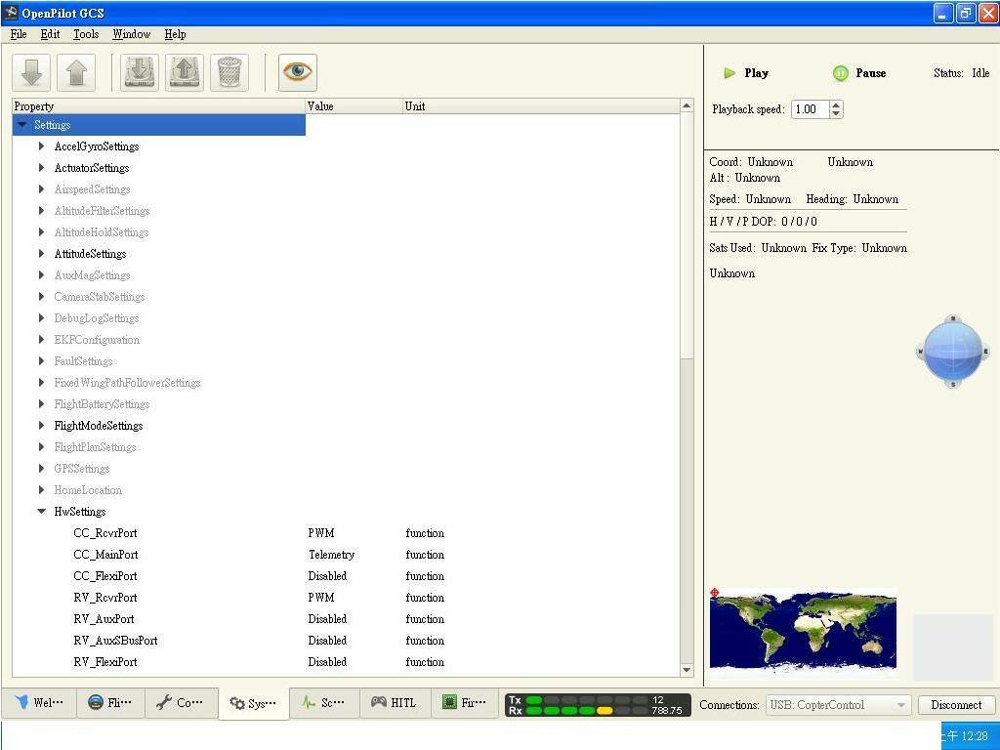Open the Scopes tab
Screen dimensions: 1000x750
point(324,703)
